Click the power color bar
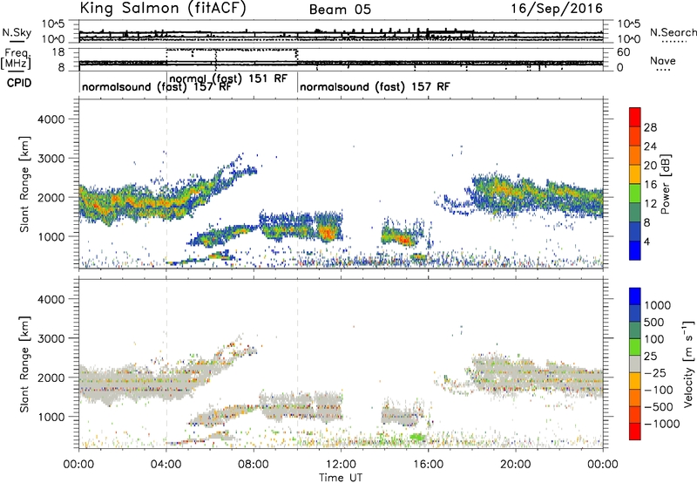The width and height of the screenshot is (697, 483). coord(635,184)
